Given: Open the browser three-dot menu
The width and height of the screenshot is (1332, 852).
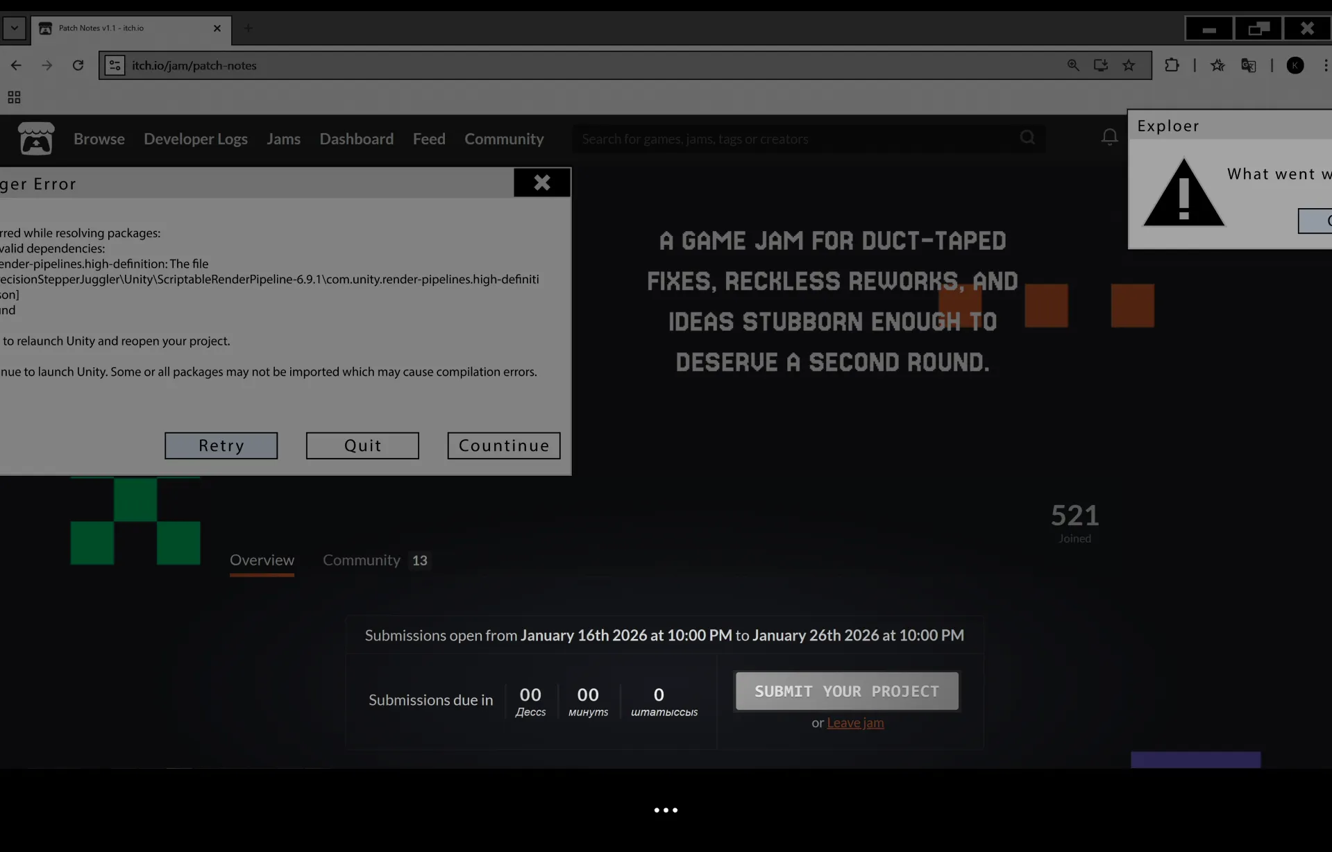Looking at the screenshot, I should (x=1325, y=65).
